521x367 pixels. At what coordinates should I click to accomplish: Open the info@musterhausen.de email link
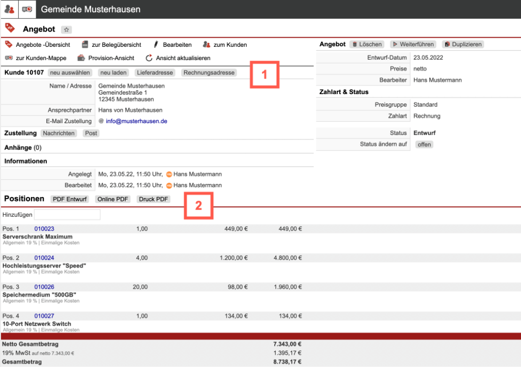click(136, 121)
